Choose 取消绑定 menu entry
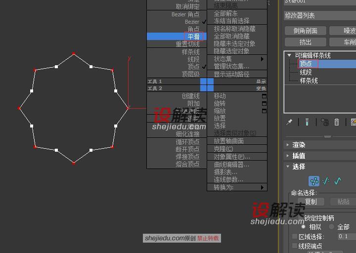 [187, 6]
